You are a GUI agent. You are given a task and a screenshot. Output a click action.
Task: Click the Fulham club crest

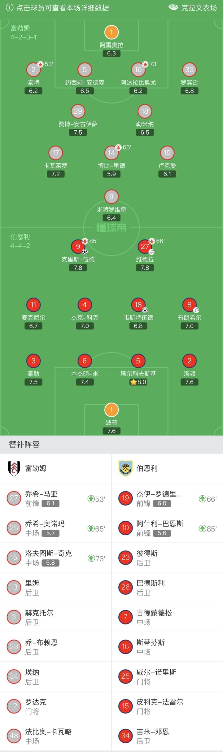click(x=14, y=468)
